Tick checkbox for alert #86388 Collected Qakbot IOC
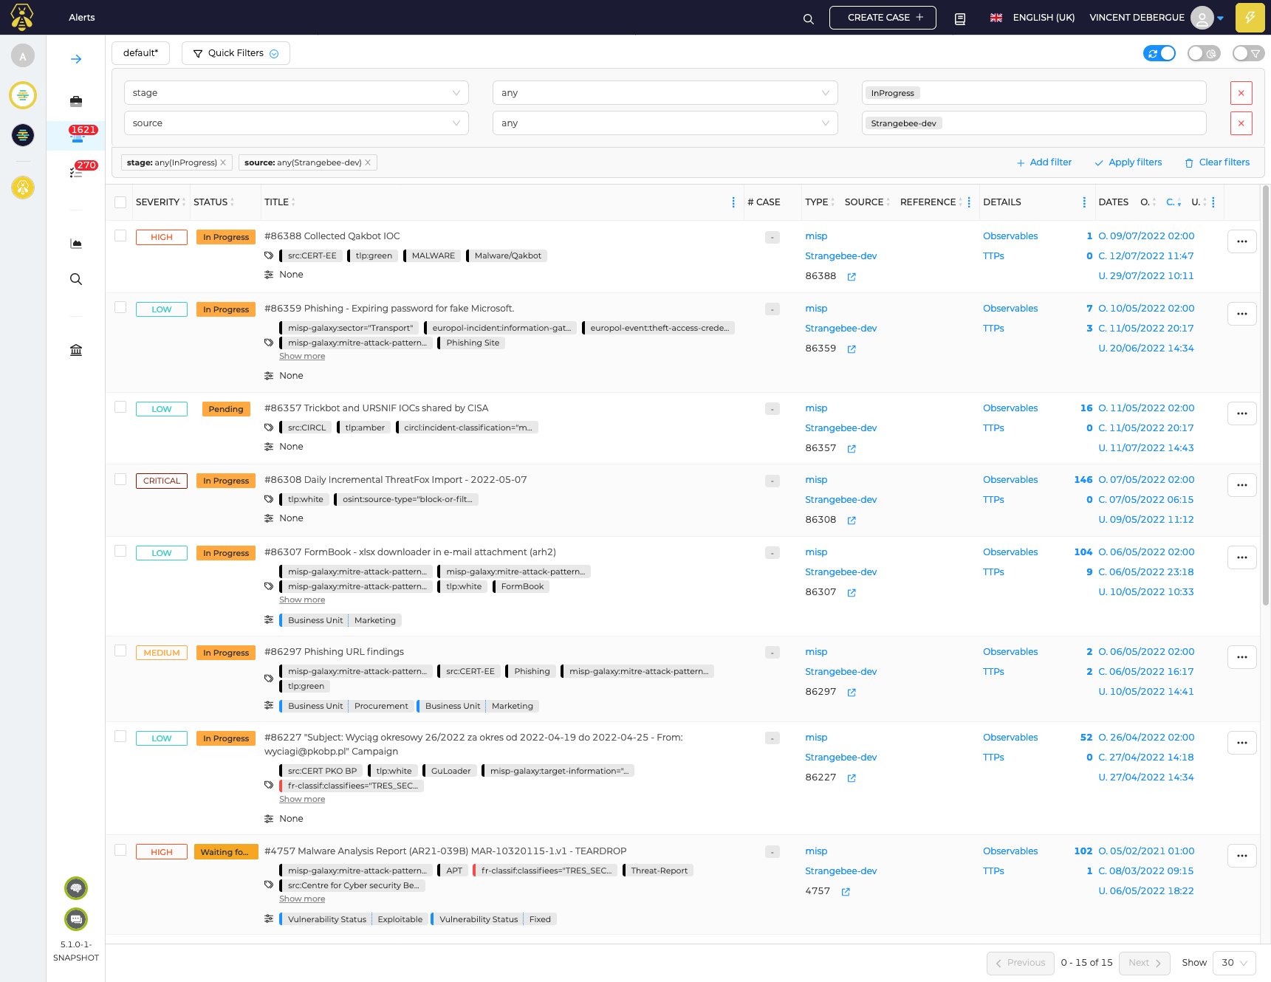 (120, 236)
